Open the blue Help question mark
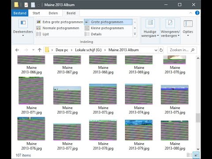Image resolution: width=212 pixels, height=159 pixels. coord(197,13)
